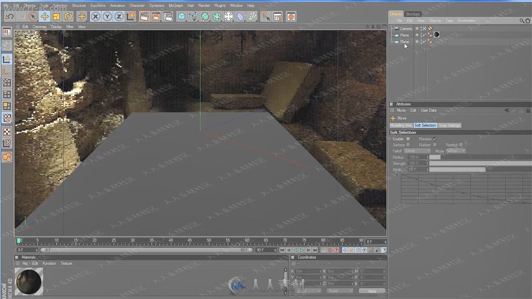The image size is (532, 299).
Task: Open the Plugins menu
Action: 220,5
